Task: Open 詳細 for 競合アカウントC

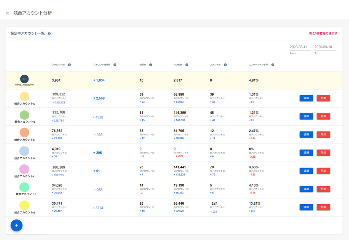Action: [x=306, y=135]
